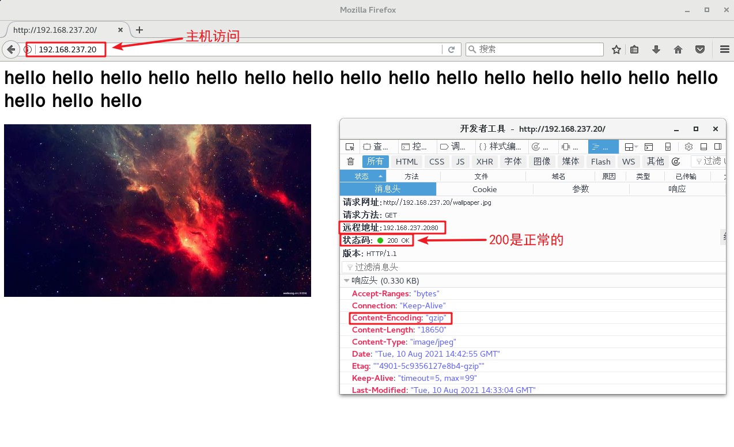
Task: Reload the page with the refresh icon
Action: [452, 49]
